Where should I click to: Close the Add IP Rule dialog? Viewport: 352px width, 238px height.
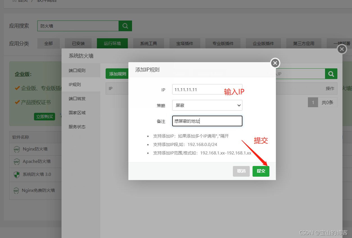pos(275,63)
